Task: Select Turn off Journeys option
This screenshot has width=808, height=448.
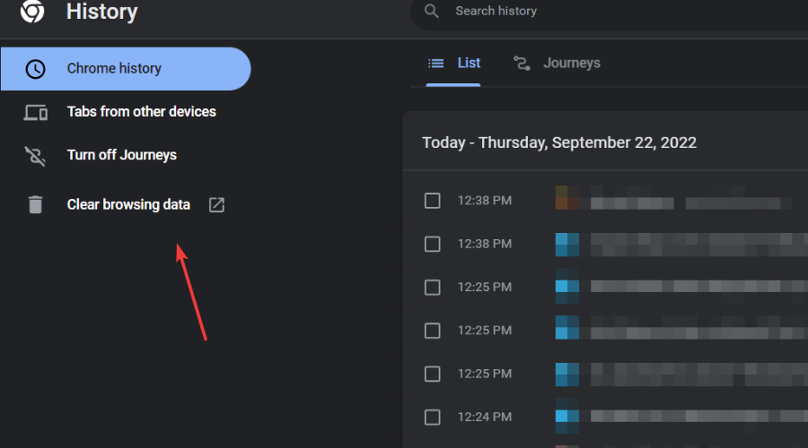Action: (121, 156)
